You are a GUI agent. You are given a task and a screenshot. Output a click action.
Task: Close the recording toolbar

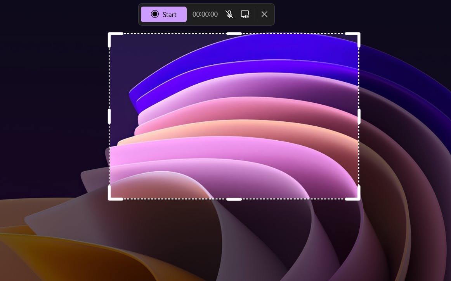coord(264,14)
